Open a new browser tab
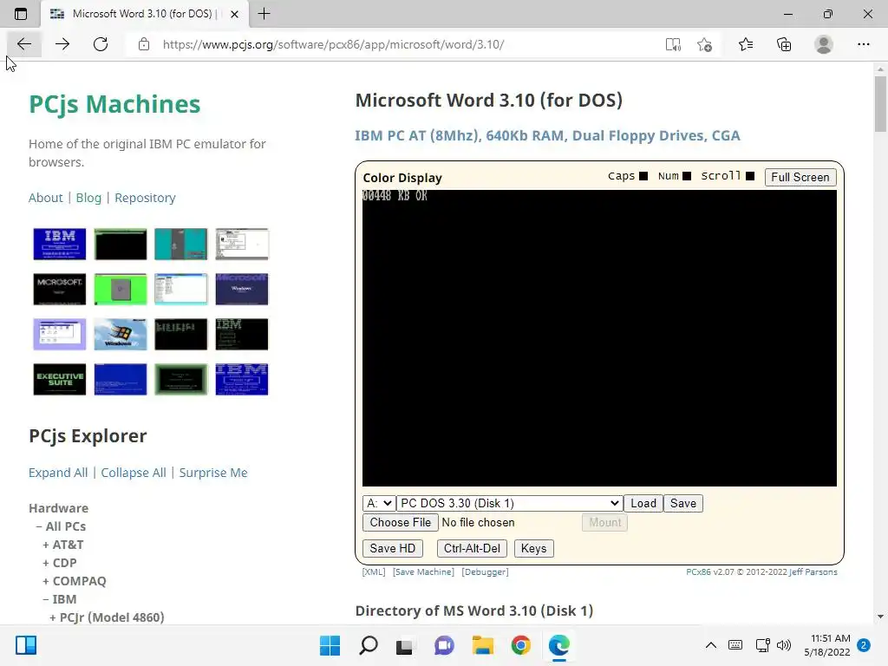Image resolution: width=888 pixels, height=666 pixels. (x=264, y=14)
